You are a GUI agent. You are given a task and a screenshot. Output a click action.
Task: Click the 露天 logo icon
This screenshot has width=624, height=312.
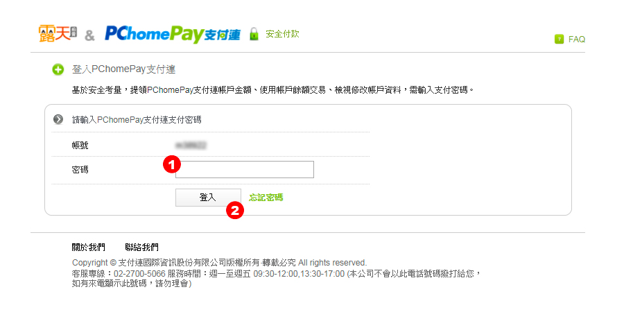click(58, 34)
